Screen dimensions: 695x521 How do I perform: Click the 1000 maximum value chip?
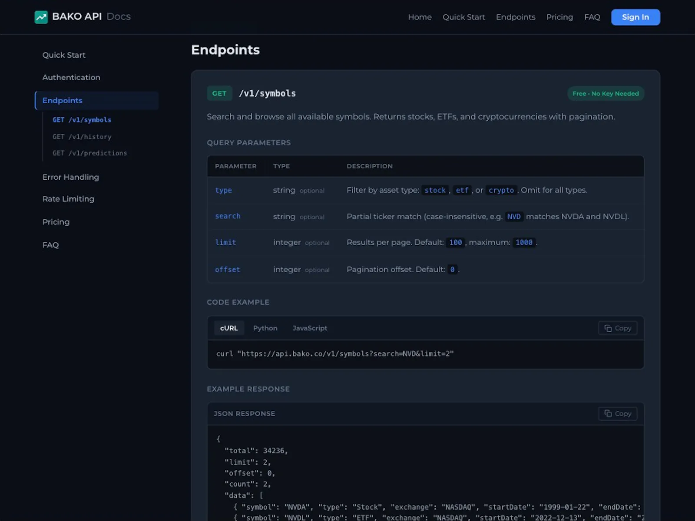point(524,243)
